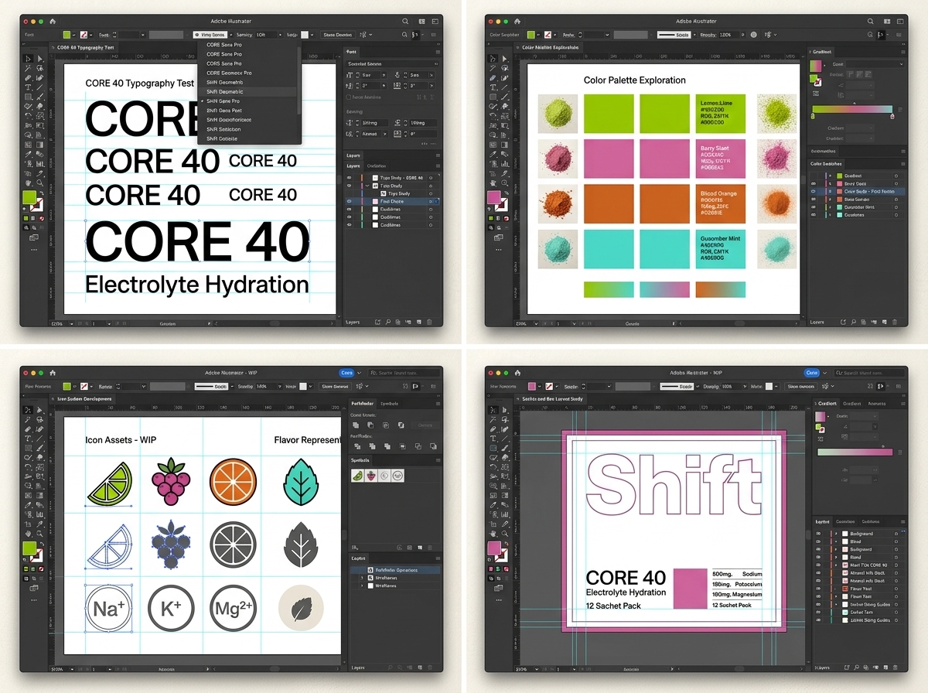Viewport: 928px width, 693px height.
Task: Select the pink berry cluster icon on canvas
Action: tap(170, 481)
